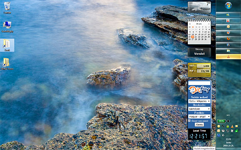Click the month title in calendar gadget

199,24
